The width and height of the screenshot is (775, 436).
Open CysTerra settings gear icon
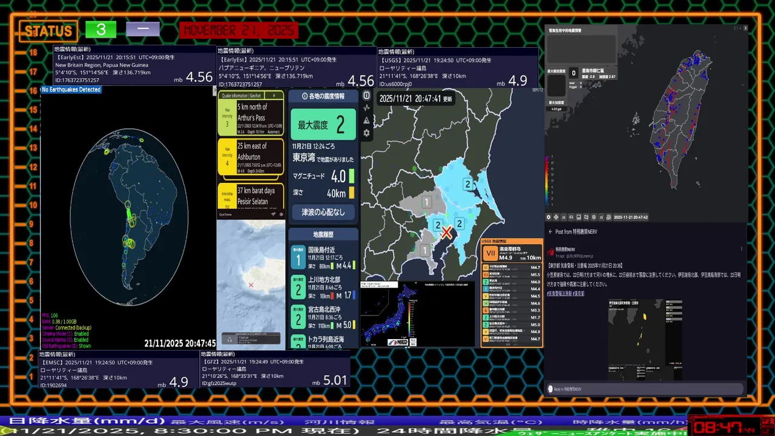pos(281,214)
